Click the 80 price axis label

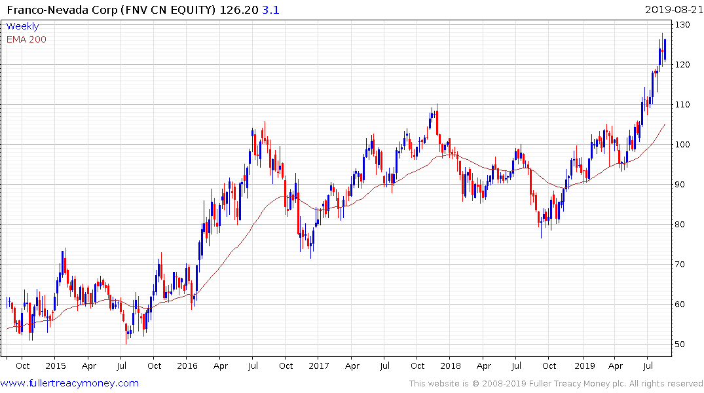point(680,225)
